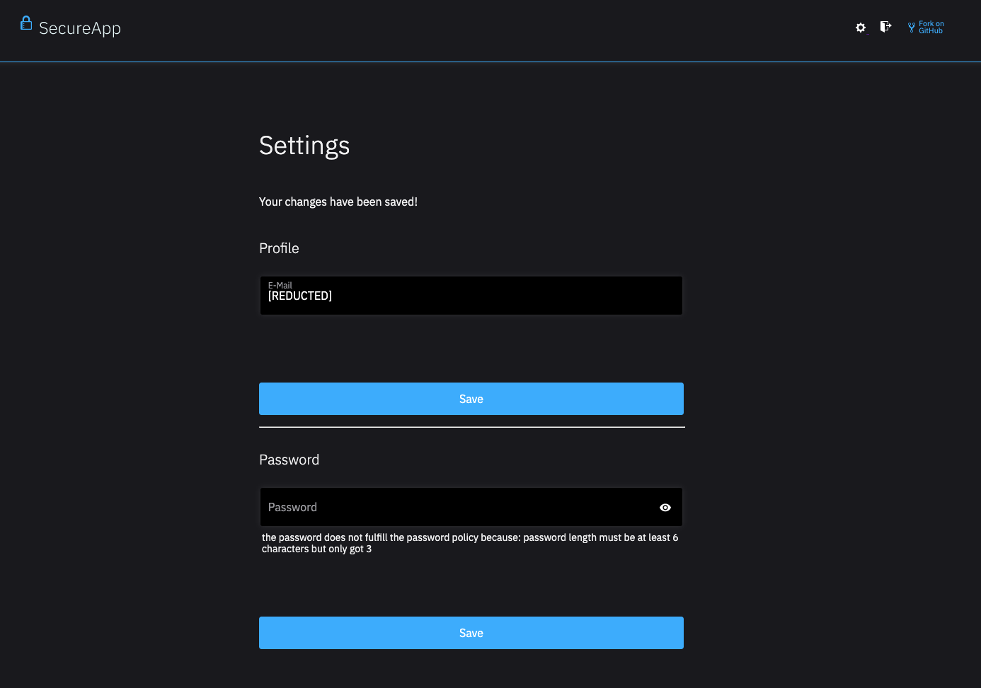This screenshot has width=981, height=688.
Task: Click the logout door icon
Action: pyautogui.click(x=885, y=26)
